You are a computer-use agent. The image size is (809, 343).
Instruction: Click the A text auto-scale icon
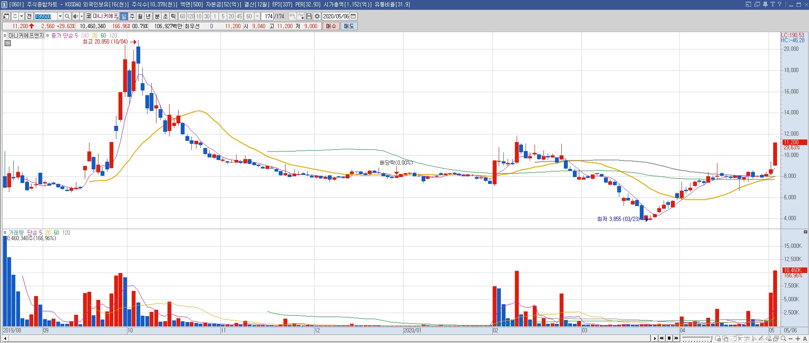point(805,339)
